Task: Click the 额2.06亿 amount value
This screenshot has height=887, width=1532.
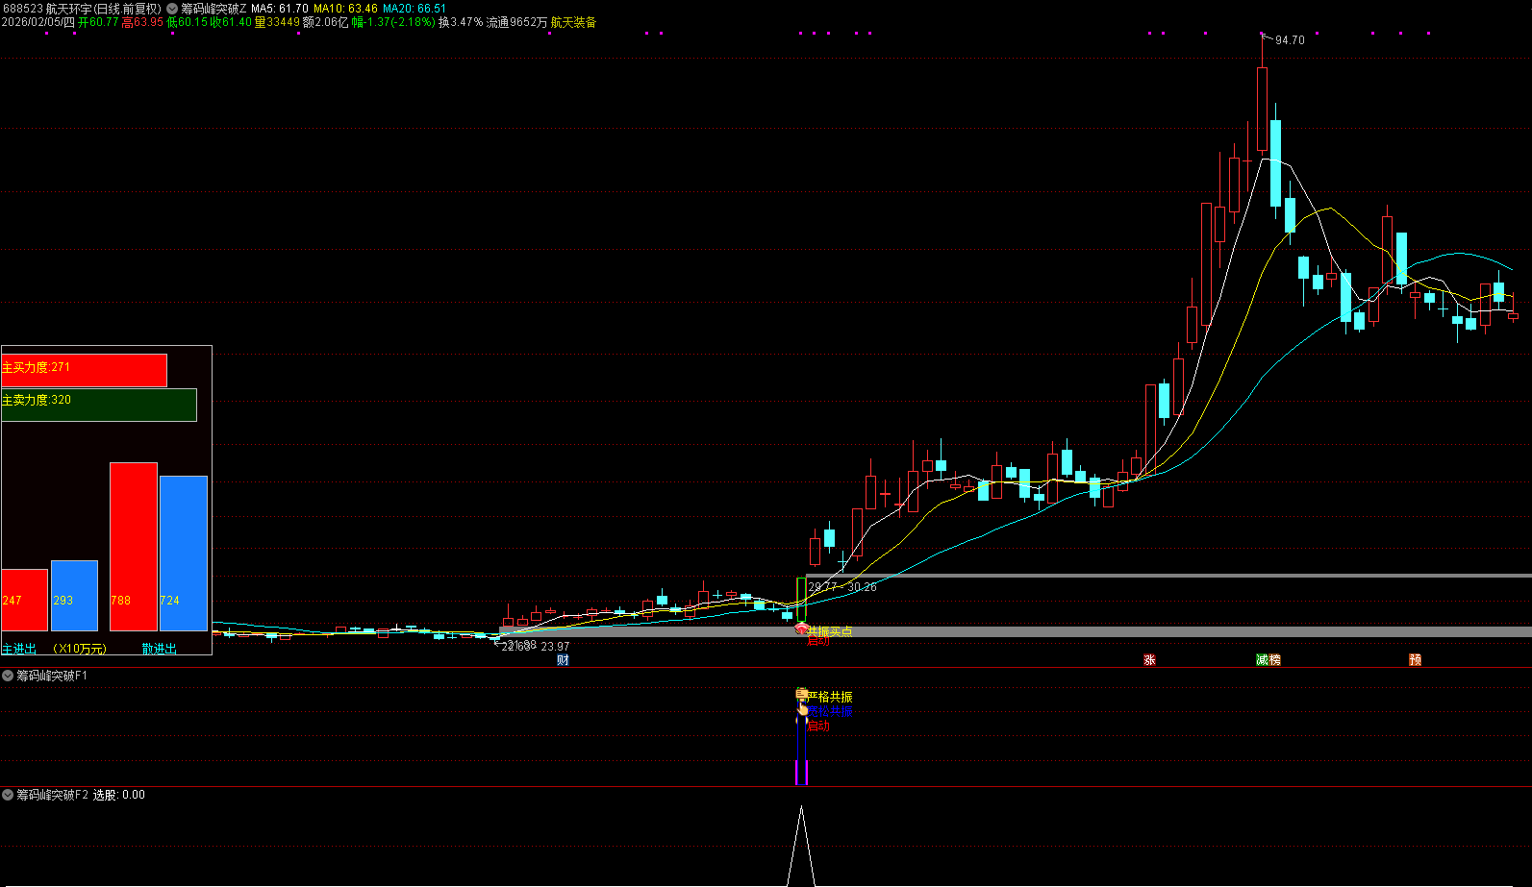Action: point(326,22)
